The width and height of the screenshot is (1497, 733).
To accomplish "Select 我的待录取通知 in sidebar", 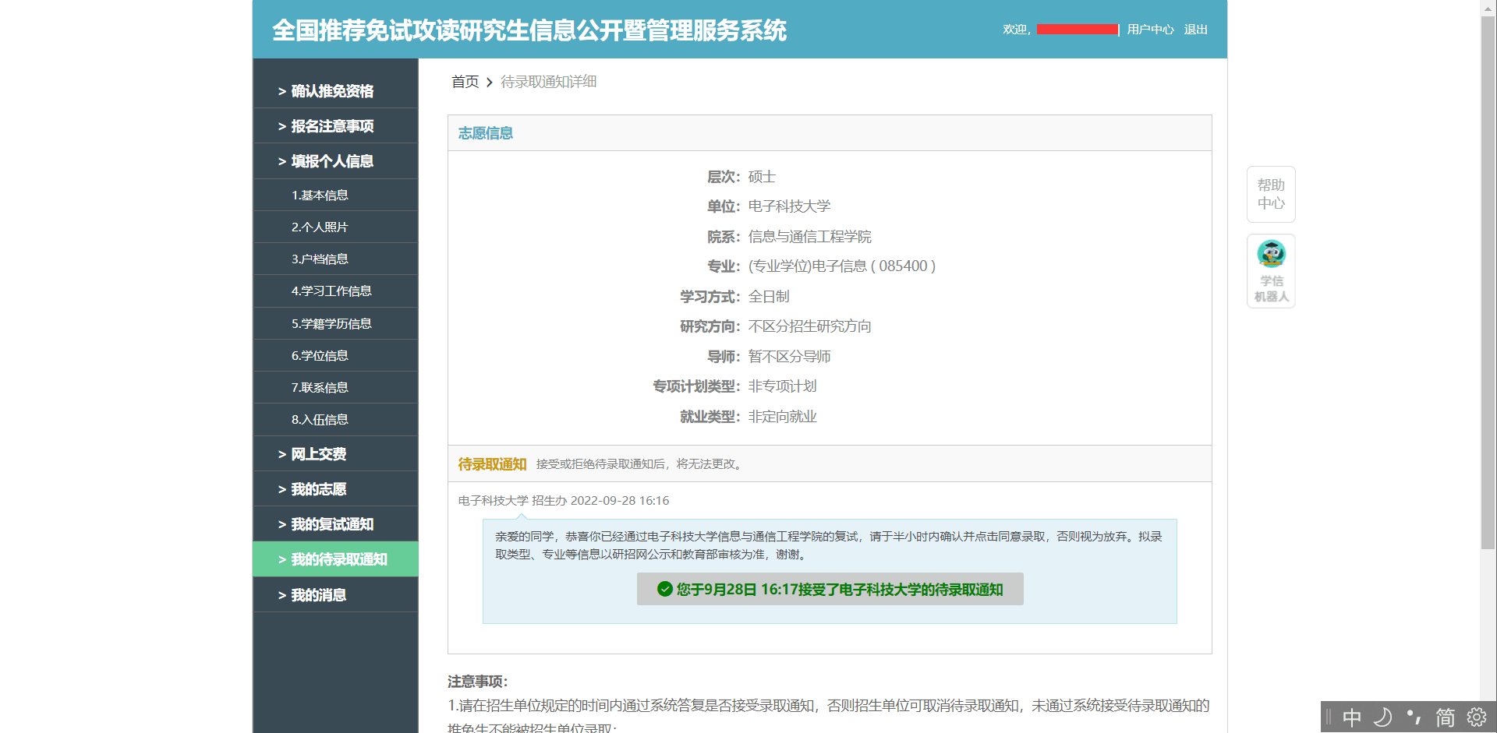I will (335, 559).
